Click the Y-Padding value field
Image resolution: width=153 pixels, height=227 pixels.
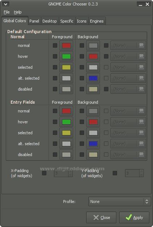tap(132, 173)
